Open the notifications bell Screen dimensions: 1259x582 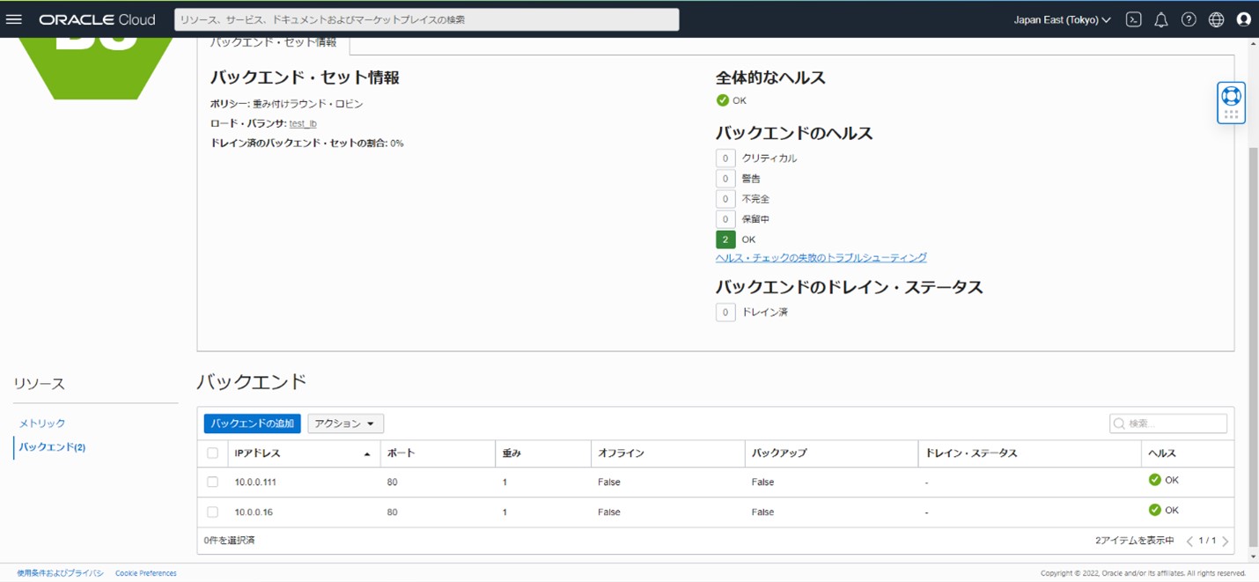click(1161, 19)
